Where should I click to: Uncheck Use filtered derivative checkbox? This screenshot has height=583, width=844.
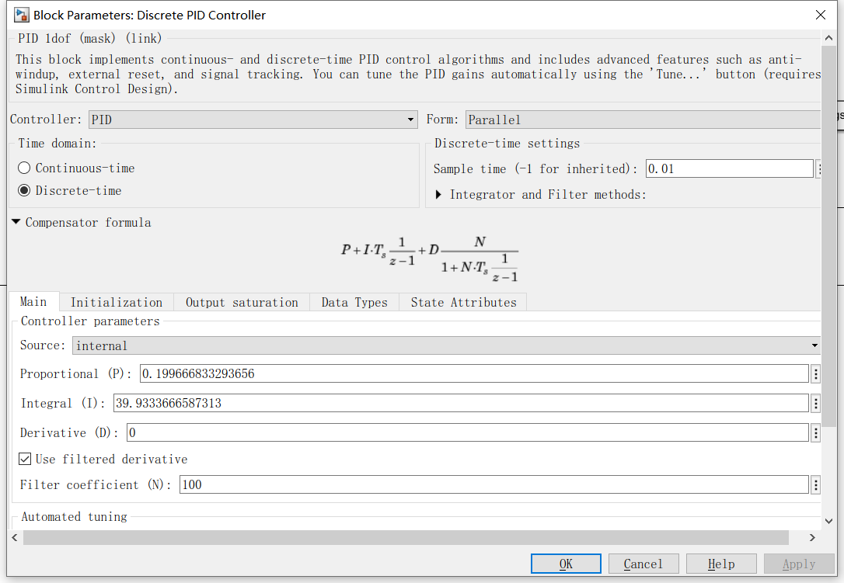click(x=26, y=460)
